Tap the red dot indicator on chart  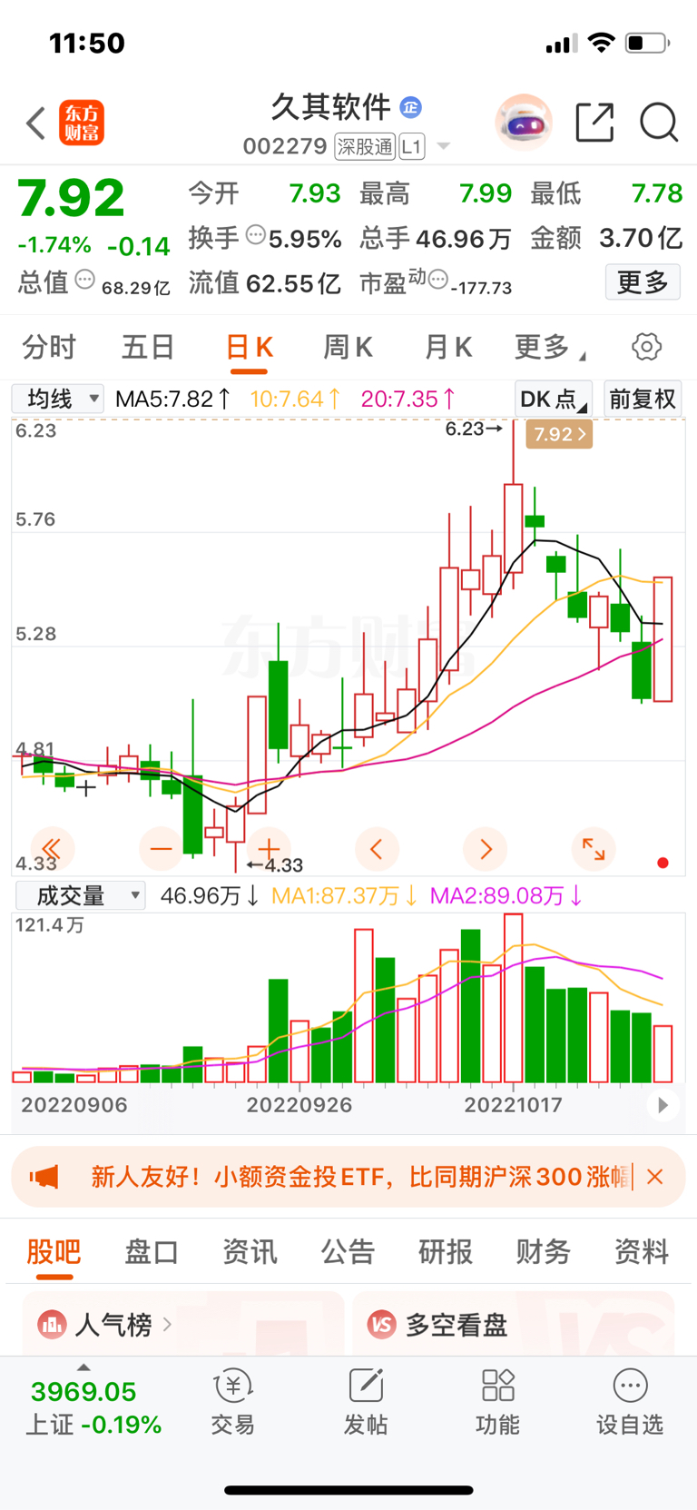click(x=663, y=863)
